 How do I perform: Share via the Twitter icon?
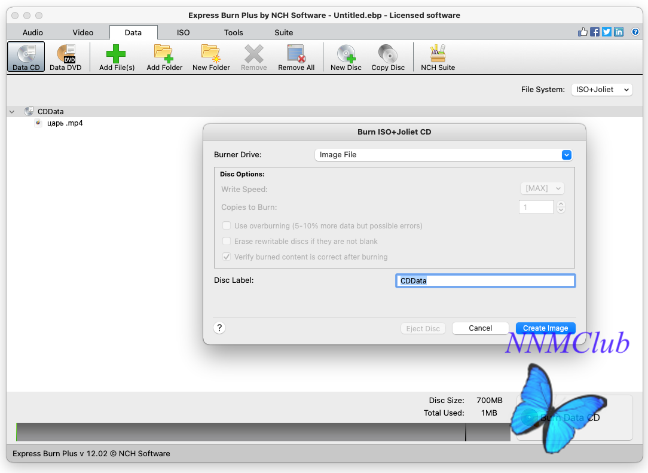click(607, 32)
